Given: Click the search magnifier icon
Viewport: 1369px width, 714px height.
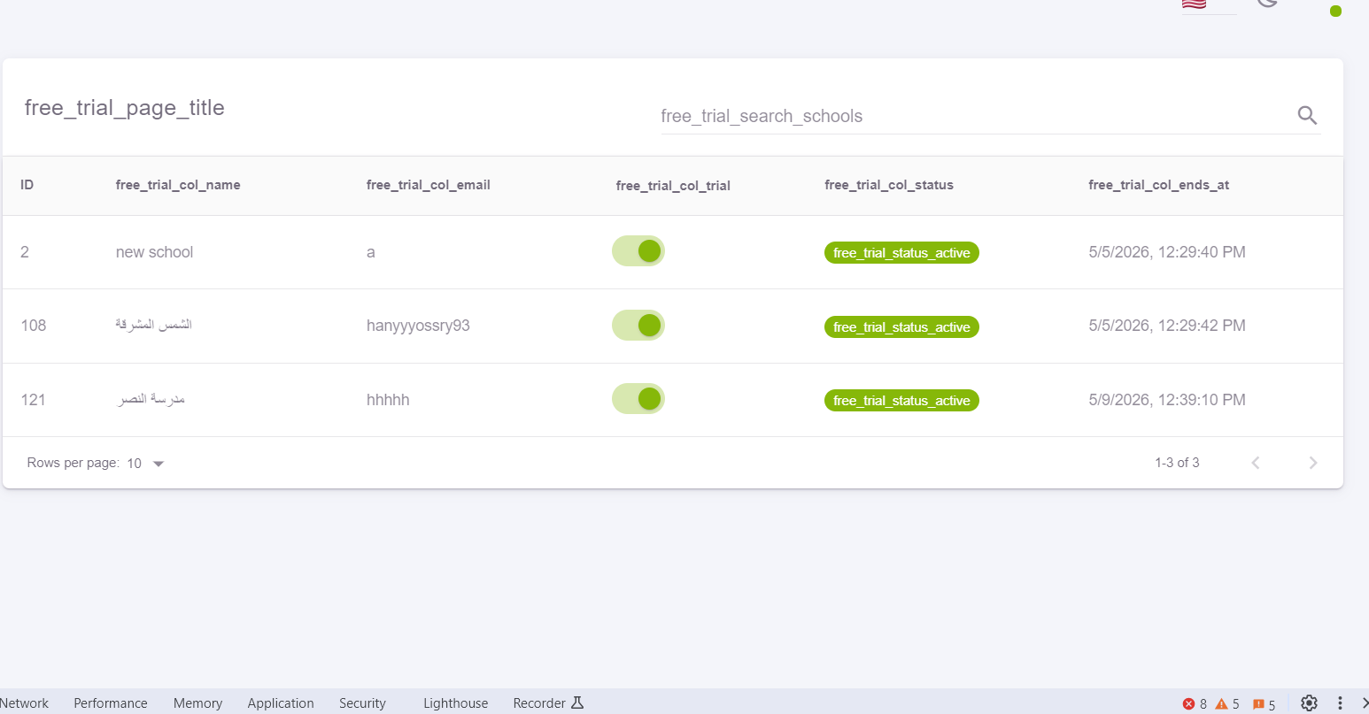Looking at the screenshot, I should tap(1307, 115).
